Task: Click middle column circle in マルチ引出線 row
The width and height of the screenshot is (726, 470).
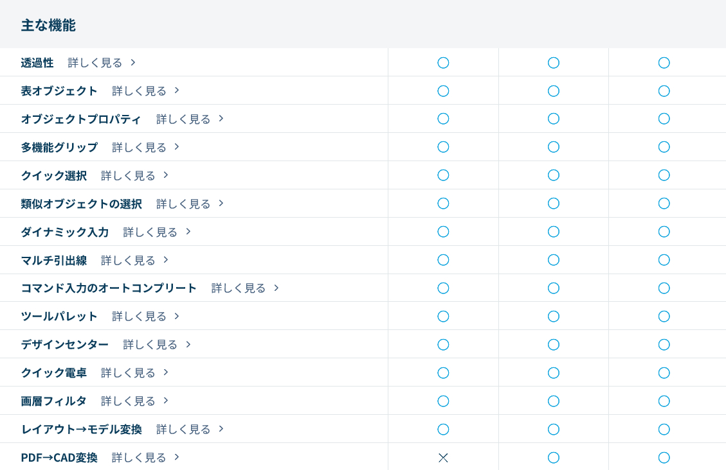Action: 553,260
